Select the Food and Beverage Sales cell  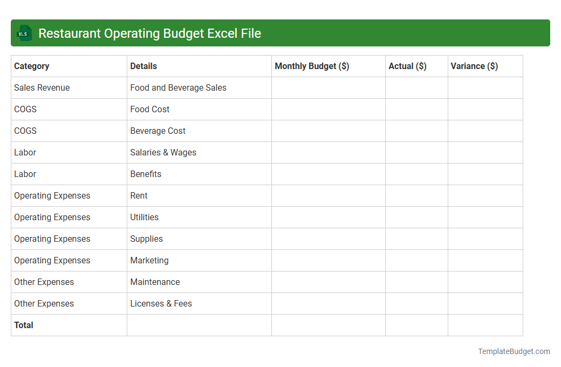point(177,87)
